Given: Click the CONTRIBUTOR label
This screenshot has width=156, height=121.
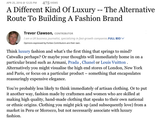Looking at the screenshot, I should tap(64, 34).
